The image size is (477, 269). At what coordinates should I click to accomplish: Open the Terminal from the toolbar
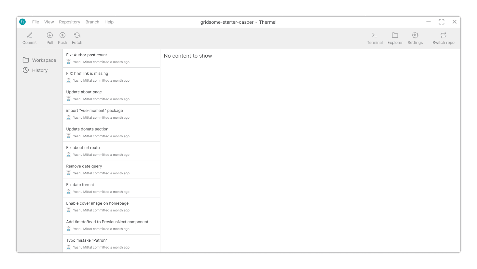375,38
